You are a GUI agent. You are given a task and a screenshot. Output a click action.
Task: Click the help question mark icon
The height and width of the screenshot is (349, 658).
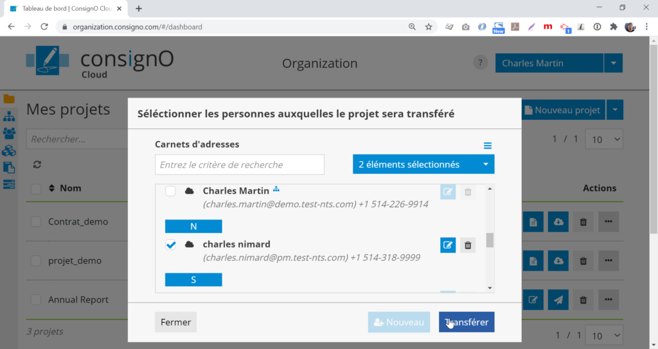point(480,63)
